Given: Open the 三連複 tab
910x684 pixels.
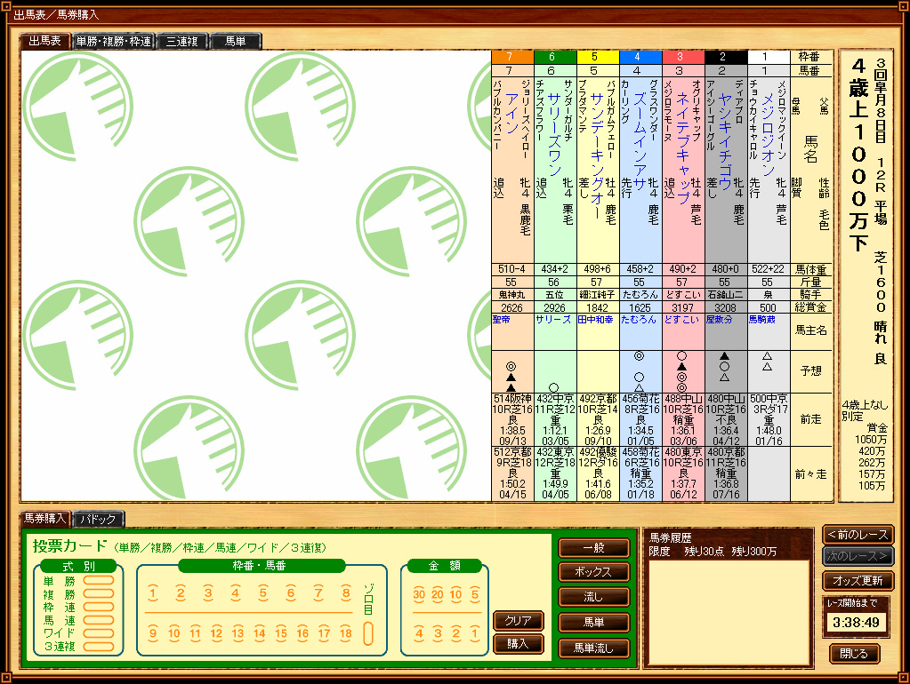Looking at the screenshot, I should pyautogui.click(x=182, y=41).
